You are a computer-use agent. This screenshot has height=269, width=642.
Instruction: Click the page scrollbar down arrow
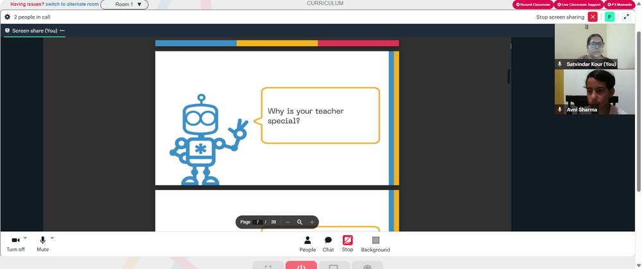click(639, 266)
